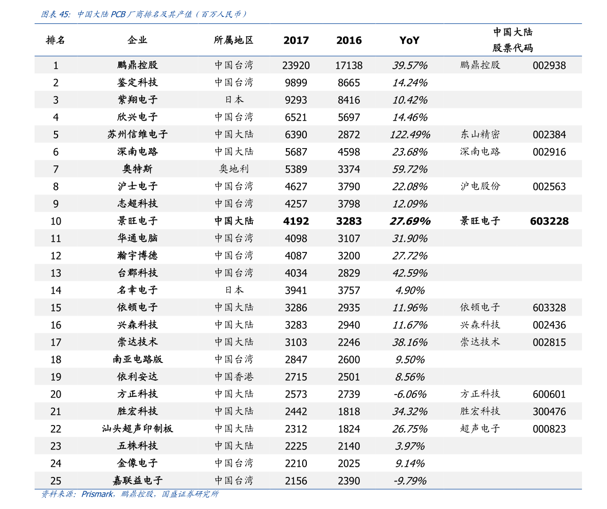Click the 奥地利 region cell
The width and height of the screenshot is (607, 509).
click(x=233, y=169)
